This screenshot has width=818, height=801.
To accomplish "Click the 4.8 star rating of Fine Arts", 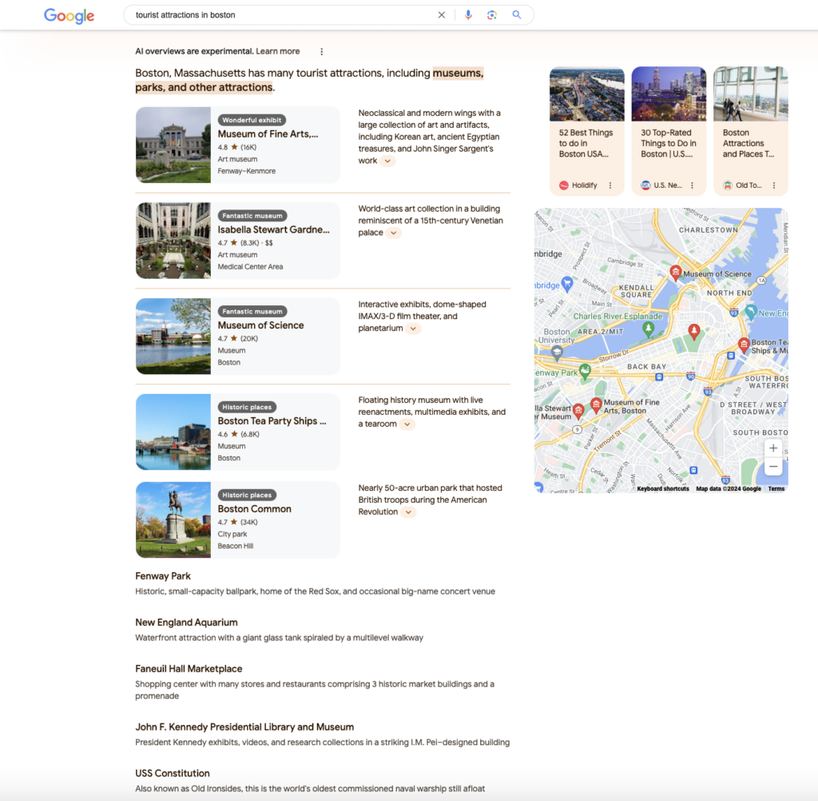I will pos(236,147).
